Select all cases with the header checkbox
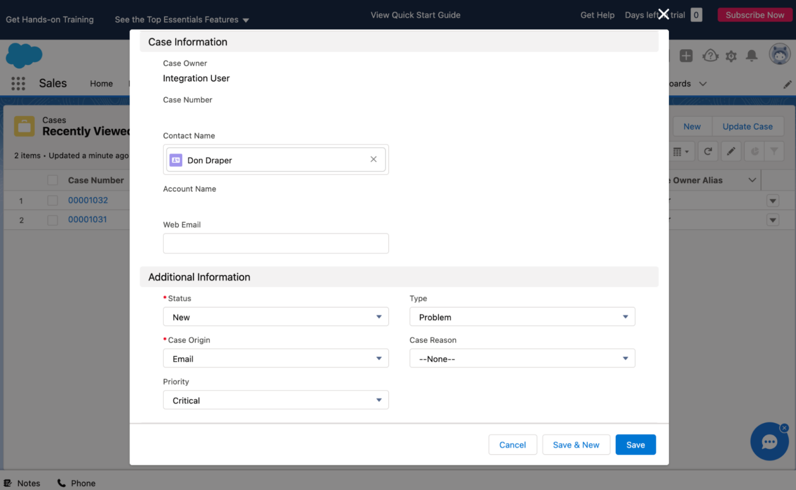Image resolution: width=796 pixels, height=490 pixels. (52, 180)
